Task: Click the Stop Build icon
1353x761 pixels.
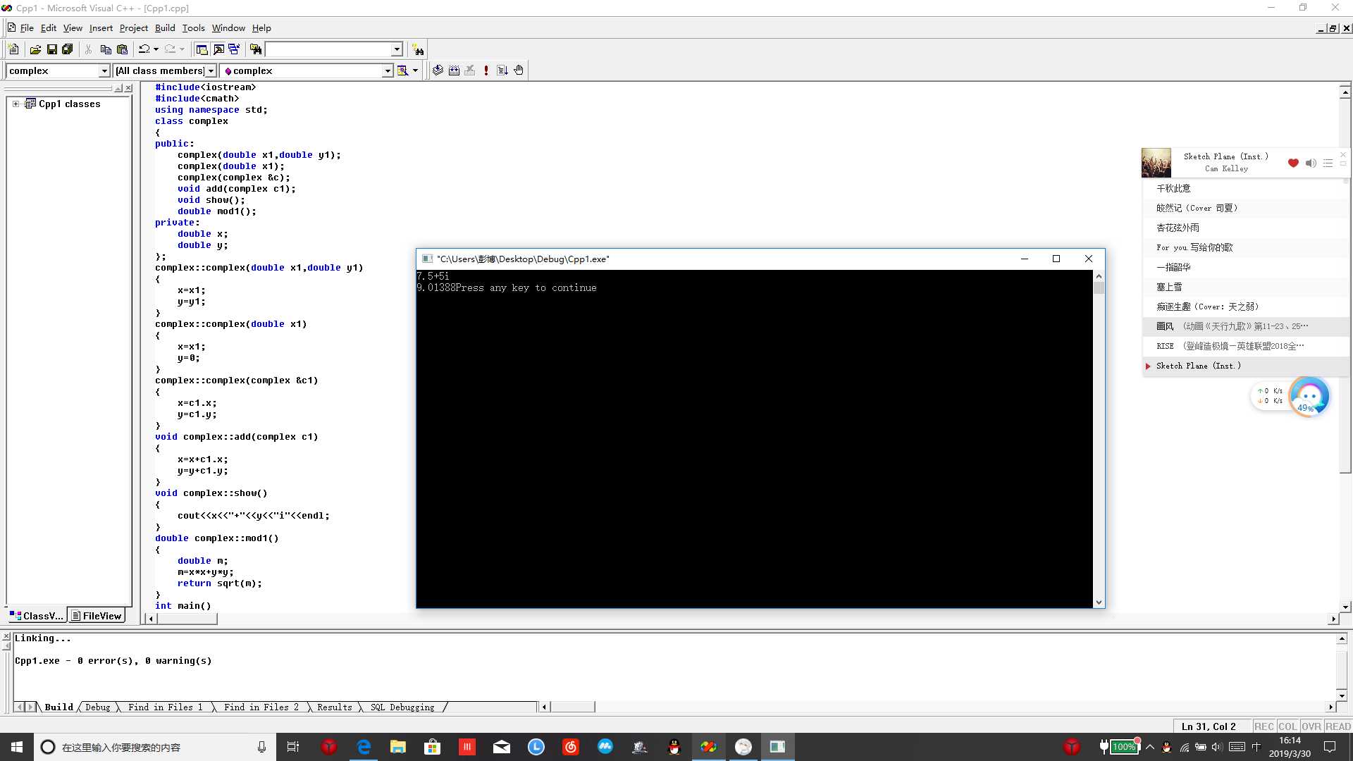Action: click(x=470, y=70)
